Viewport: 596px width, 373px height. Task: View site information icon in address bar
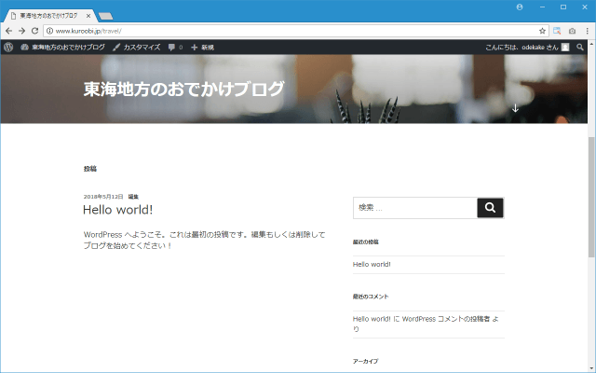coord(49,31)
